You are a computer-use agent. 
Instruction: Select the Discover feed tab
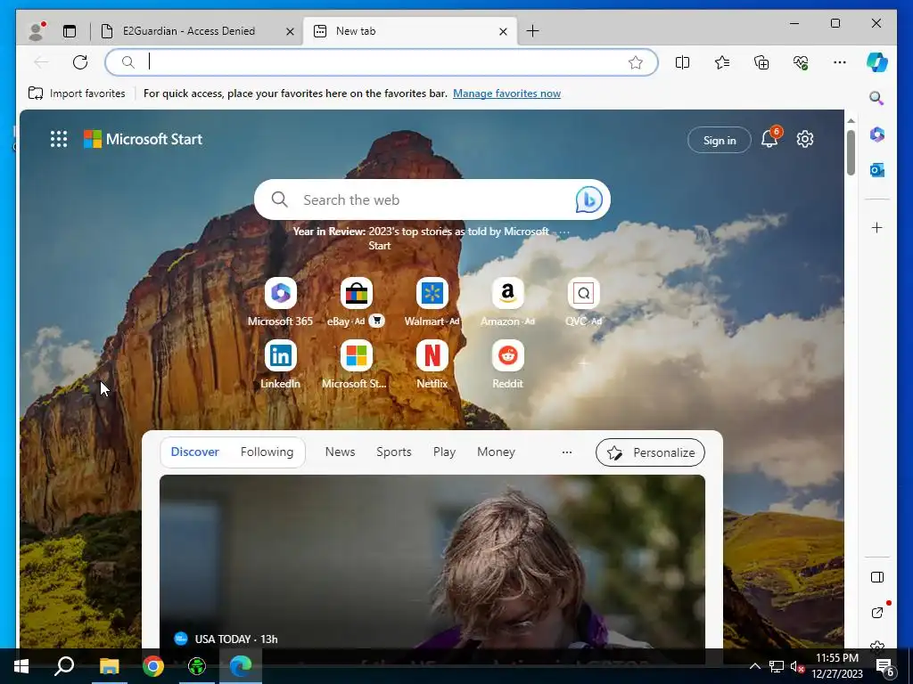(x=195, y=452)
